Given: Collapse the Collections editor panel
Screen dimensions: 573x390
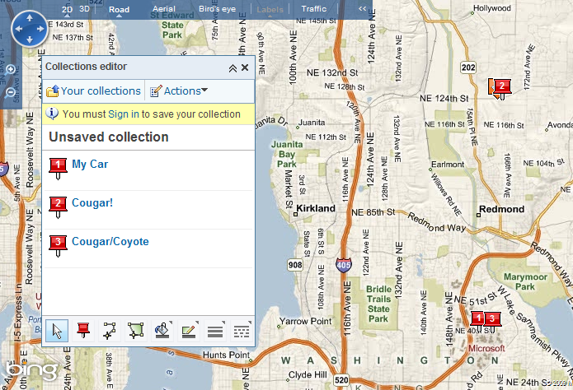Looking at the screenshot, I should pos(232,68).
